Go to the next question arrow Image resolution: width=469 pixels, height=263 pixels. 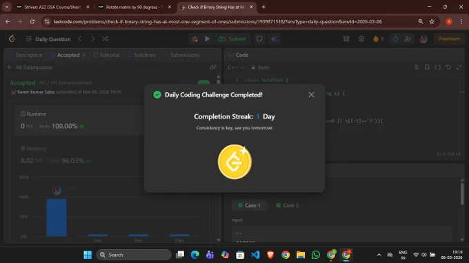pos(92,39)
